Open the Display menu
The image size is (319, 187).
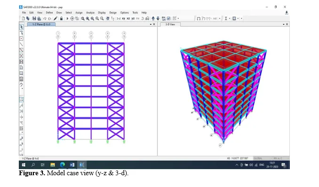[102, 13]
